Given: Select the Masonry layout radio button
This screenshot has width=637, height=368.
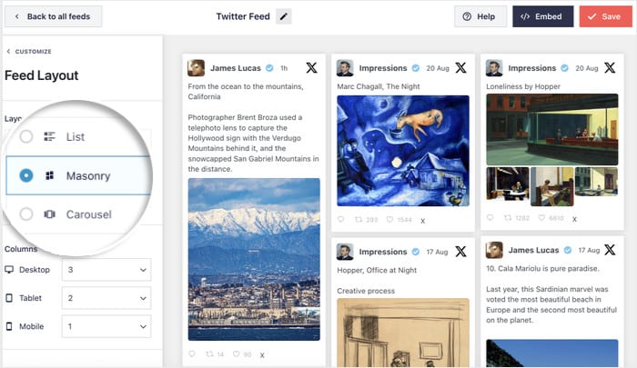Looking at the screenshot, I should [x=26, y=175].
